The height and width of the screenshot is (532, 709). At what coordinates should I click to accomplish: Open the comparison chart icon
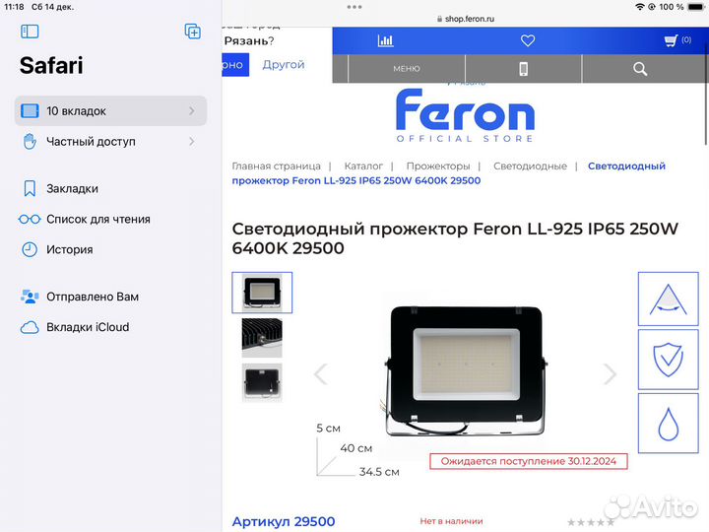385,40
